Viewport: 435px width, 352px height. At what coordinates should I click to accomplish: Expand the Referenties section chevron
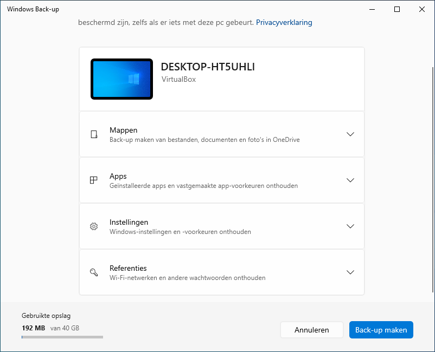[350, 272]
